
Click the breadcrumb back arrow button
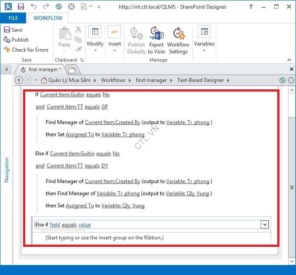[19, 80]
